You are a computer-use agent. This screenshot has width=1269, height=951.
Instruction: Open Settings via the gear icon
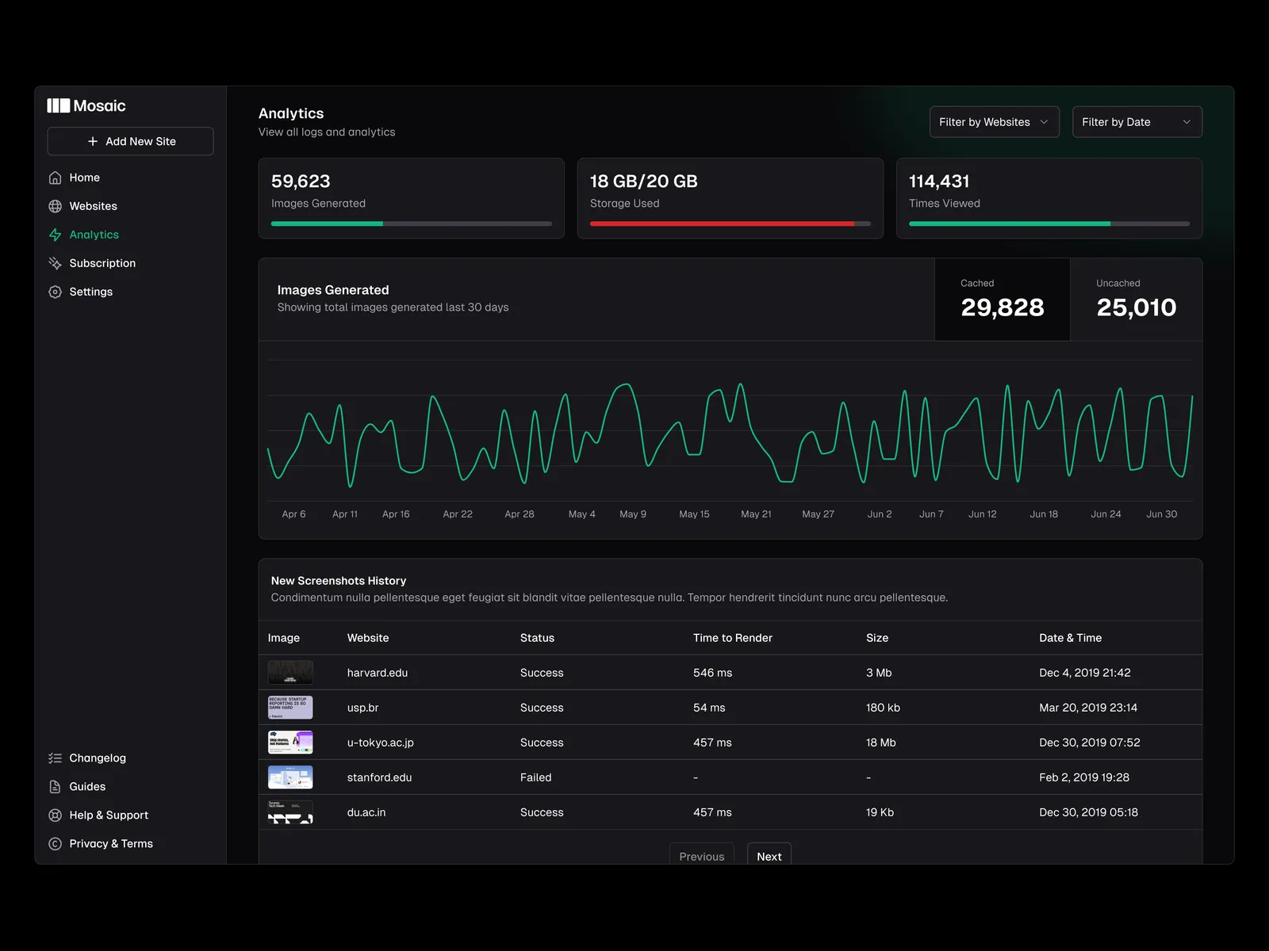[55, 292]
